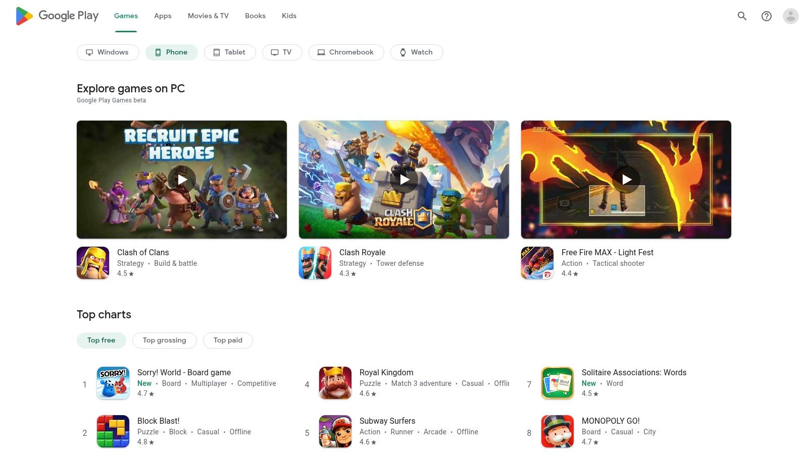This screenshot has width=808, height=454.
Task: Open the account profile avatar
Action: pyautogui.click(x=790, y=16)
